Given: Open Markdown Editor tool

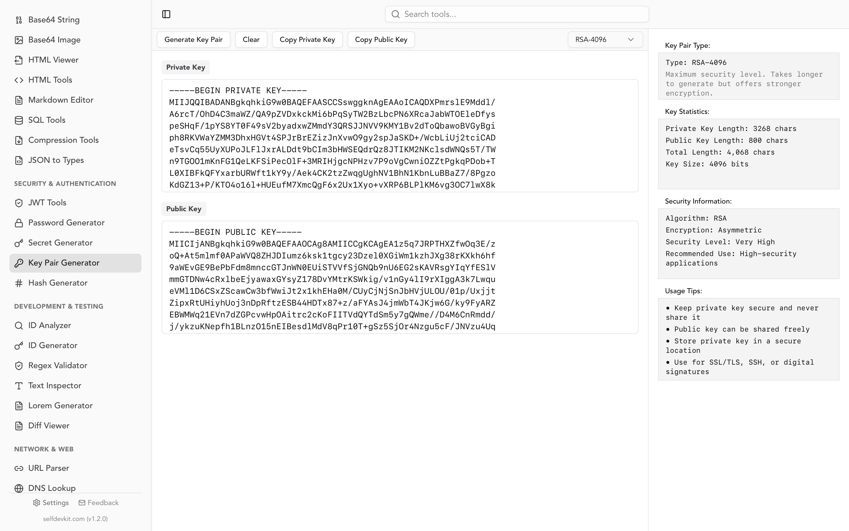Looking at the screenshot, I should coord(75,100).
